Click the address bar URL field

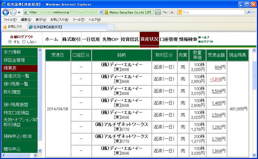point(63,12)
